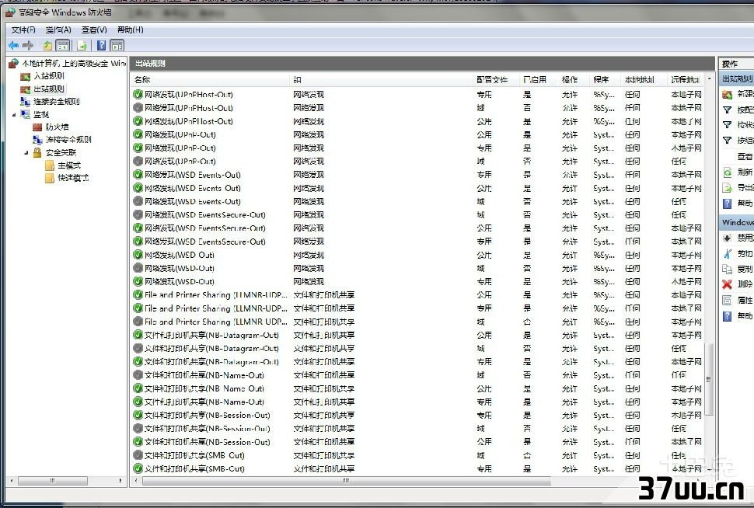Select 文件和打印机共享(SMB-Out) row with 专用 profile
This screenshot has width=754, height=508.
[x=417, y=468]
